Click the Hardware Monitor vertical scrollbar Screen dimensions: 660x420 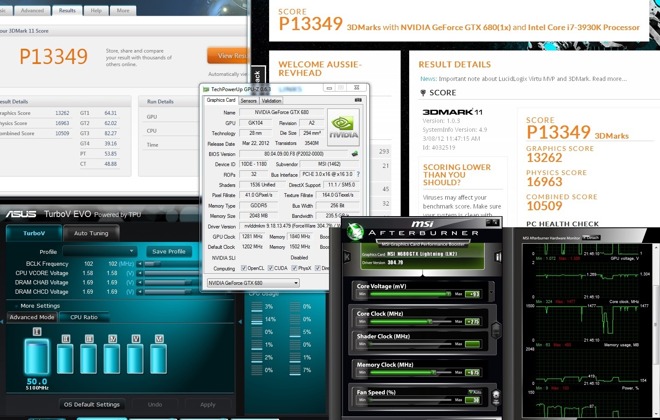click(x=656, y=324)
